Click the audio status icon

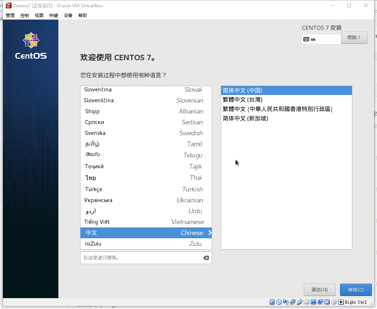point(286,302)
